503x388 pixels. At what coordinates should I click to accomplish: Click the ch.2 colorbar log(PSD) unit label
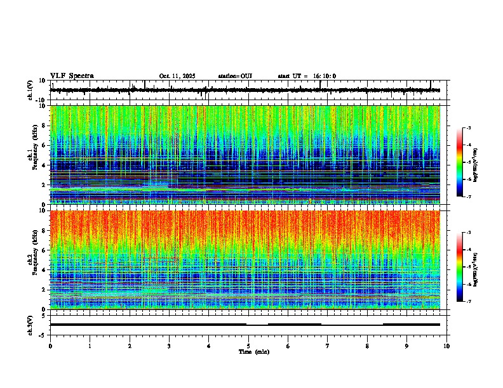(x=476, y=269)
